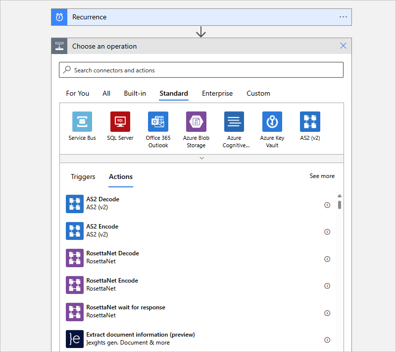
Task: Choose the AS2 (v2) connector icon
Action: 310,121
